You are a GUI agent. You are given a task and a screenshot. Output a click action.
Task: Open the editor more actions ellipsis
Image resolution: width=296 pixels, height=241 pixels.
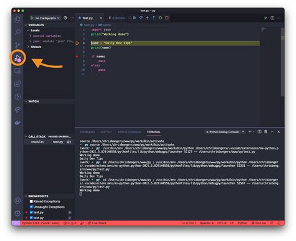pyautogui.click(x=279, y=18)
